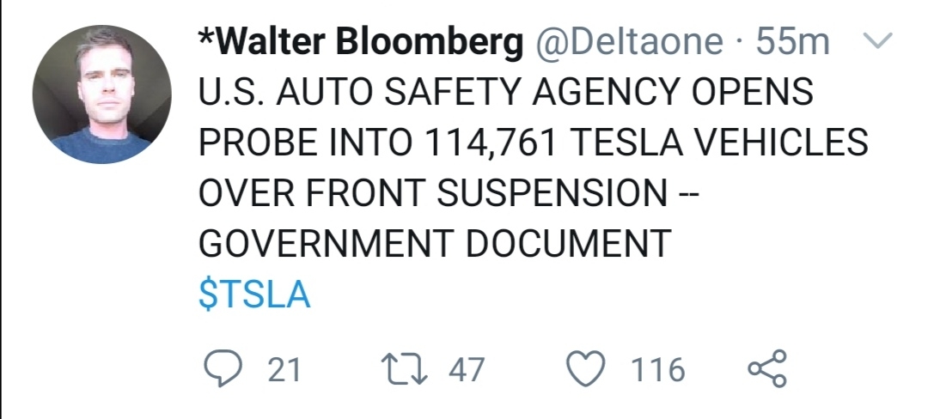
Task: Click the retweet count 47
Action: tap(467, 370)
